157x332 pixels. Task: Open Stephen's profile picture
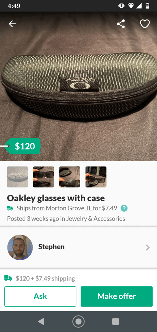coord(20,247)
